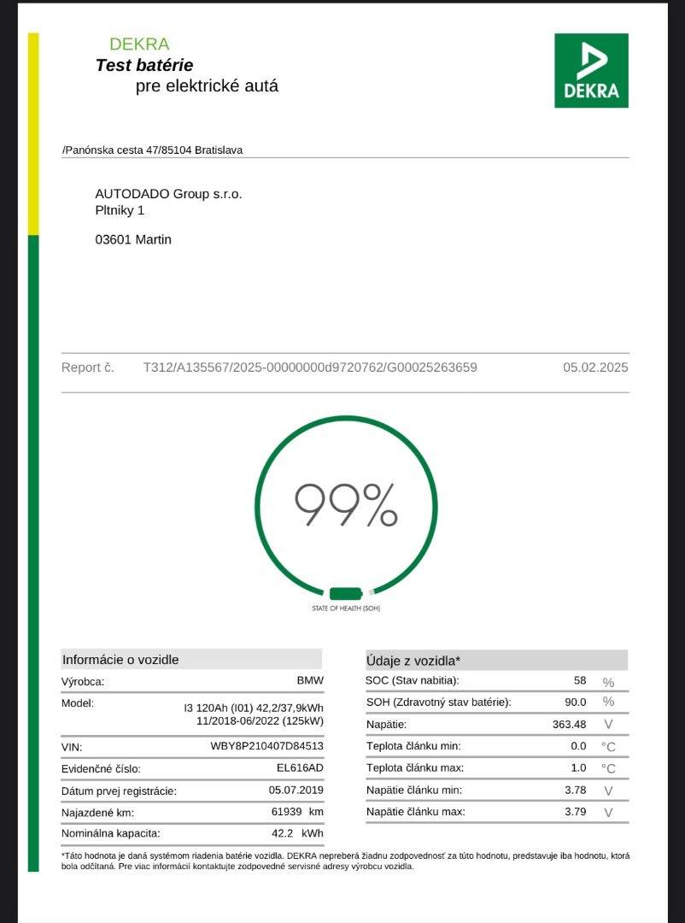Select the "STATE OF HEALTH (SOH)" caption
Viewport: 685px width, 923px height.
346,608
